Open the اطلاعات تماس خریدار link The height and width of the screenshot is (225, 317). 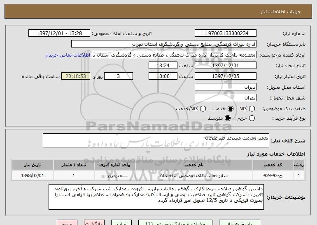coord(68,55)
